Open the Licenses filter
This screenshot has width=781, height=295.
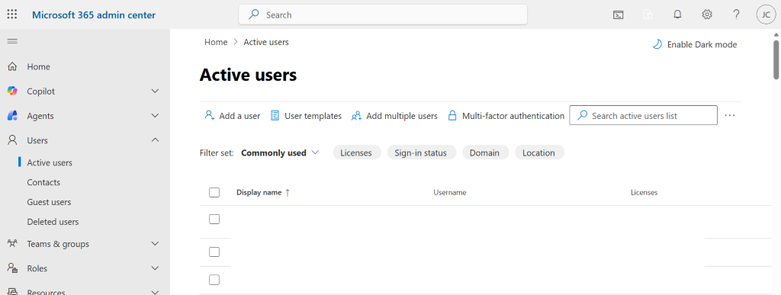356,152
